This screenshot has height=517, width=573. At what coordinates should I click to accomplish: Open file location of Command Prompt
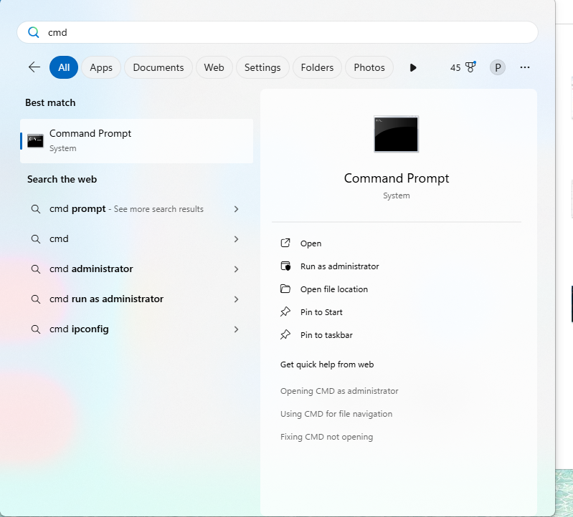coord(333,289)
